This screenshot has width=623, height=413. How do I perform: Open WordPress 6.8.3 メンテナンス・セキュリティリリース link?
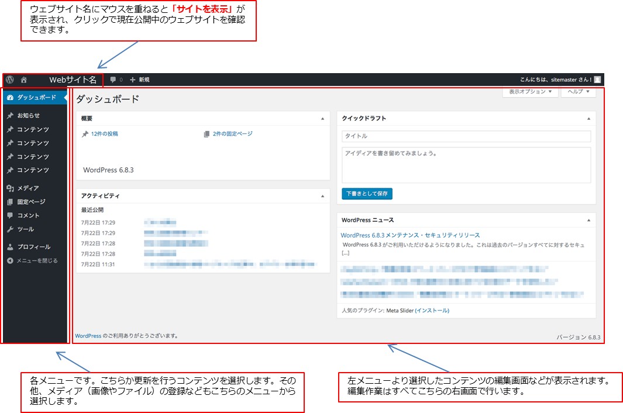411,235
